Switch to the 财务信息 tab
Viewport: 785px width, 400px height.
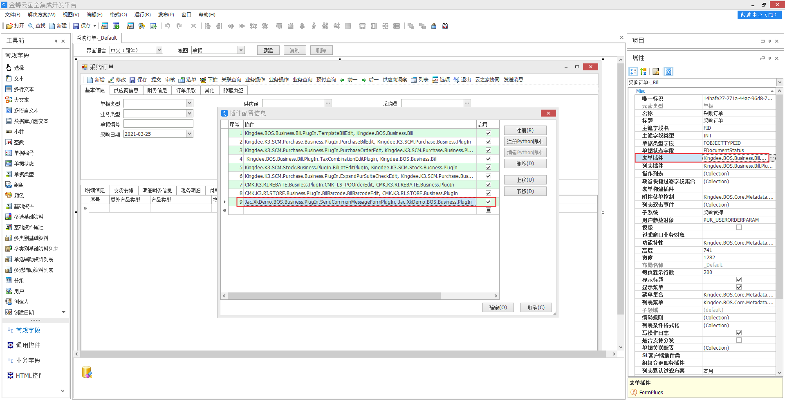[x=157, y=90]
